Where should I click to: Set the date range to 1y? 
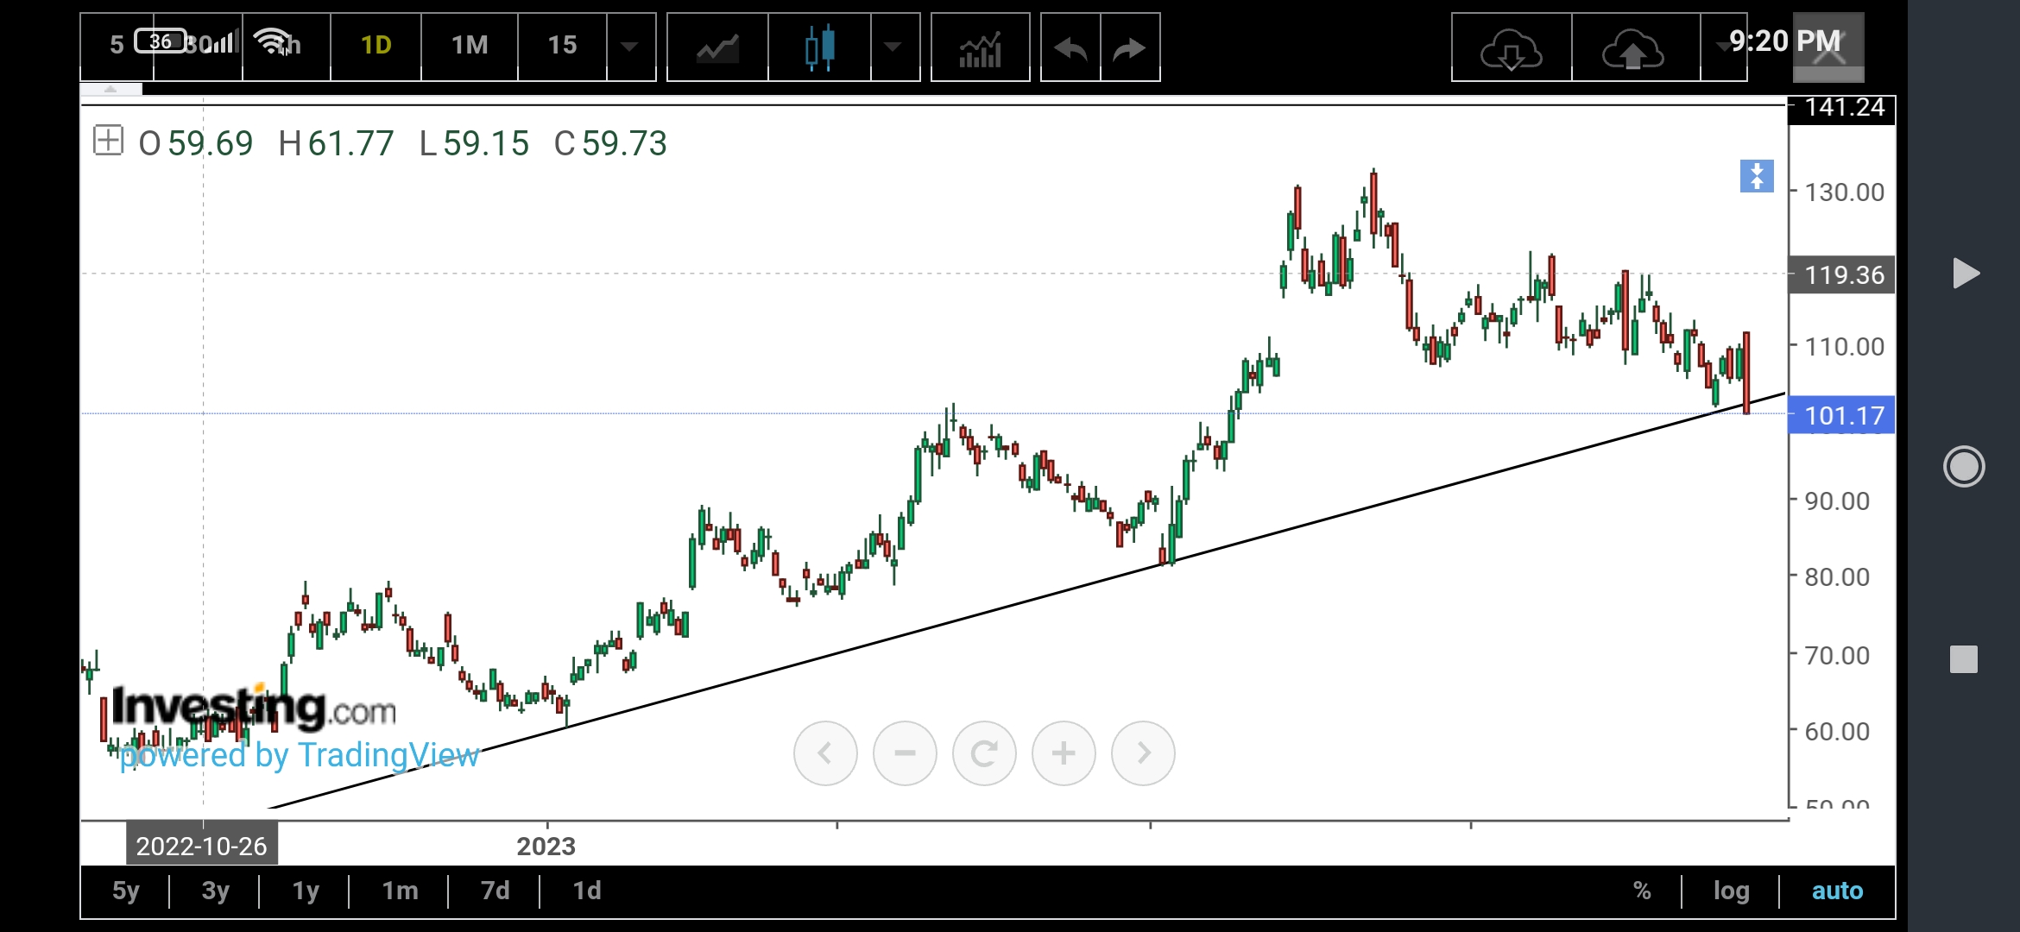pyautogui.click(x=306, y=891)
